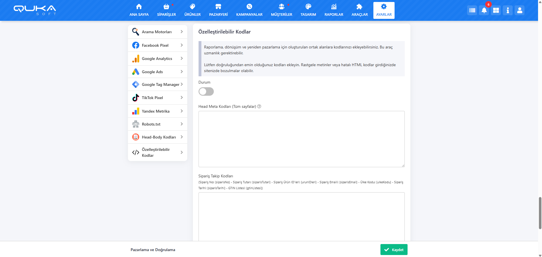Viewport: 542px width, 257px height.
Task: Click the Facebook Pixel logo icon
Action: (136, 45)
